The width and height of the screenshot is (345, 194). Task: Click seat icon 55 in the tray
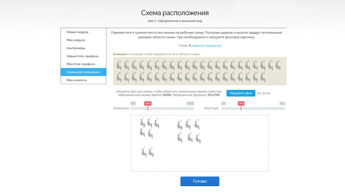click(263, 78)
